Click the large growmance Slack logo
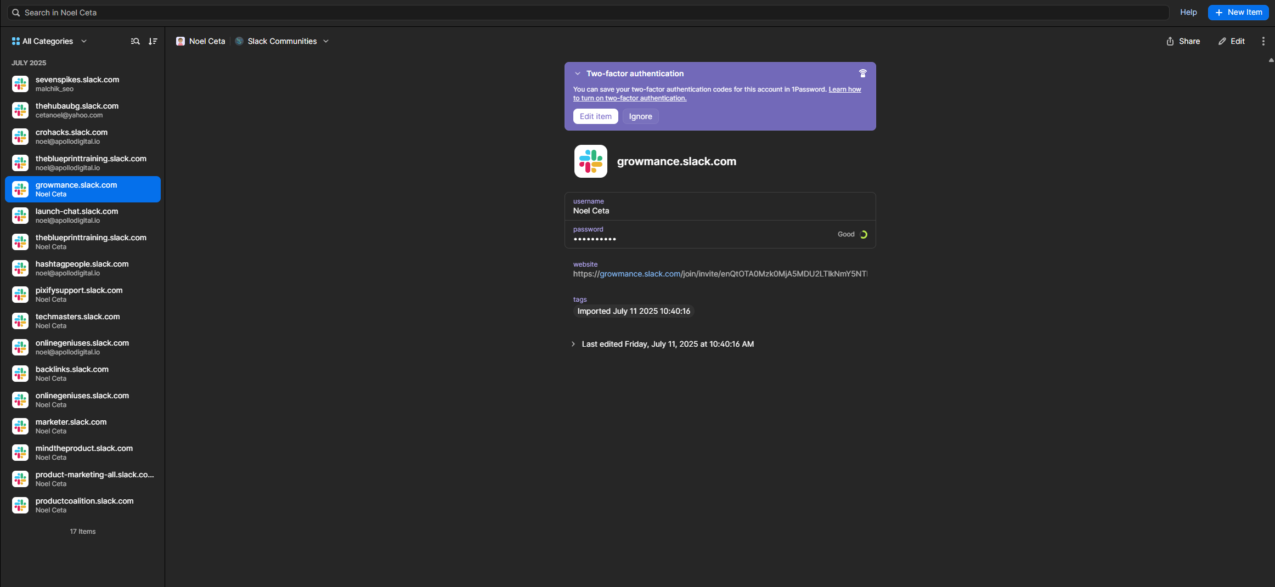1275x587 pixels. coord(590,161)
